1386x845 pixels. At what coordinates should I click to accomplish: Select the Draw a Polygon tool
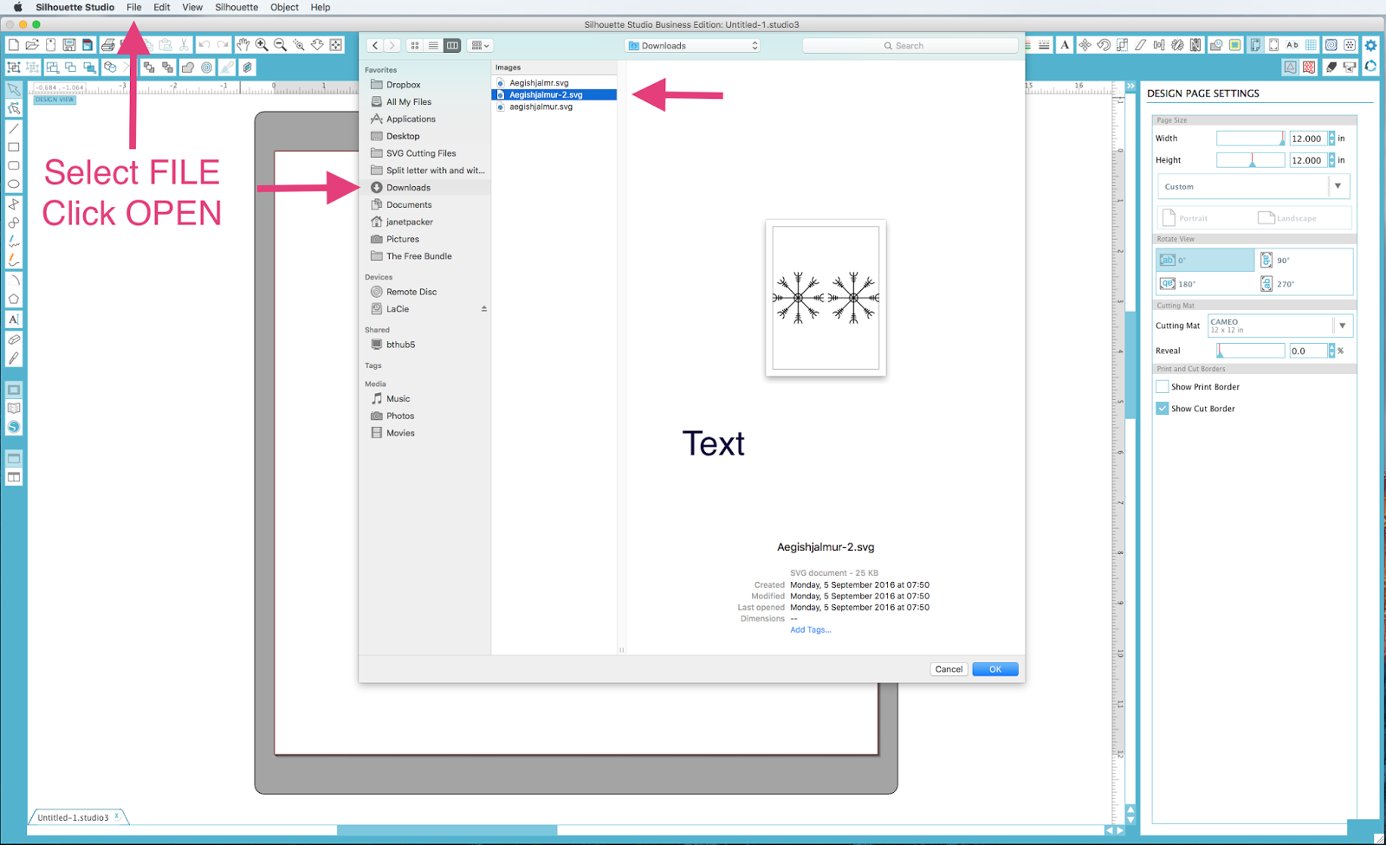[x=14, y=300]
